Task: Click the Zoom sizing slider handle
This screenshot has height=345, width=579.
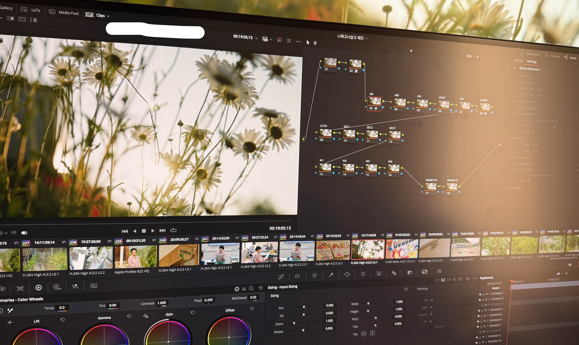Action: click(x=294, y=323)
